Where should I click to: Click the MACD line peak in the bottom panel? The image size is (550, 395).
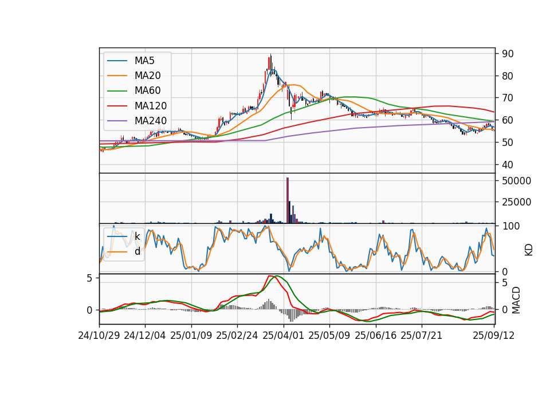pyautogui.click(x=270, y=276)
